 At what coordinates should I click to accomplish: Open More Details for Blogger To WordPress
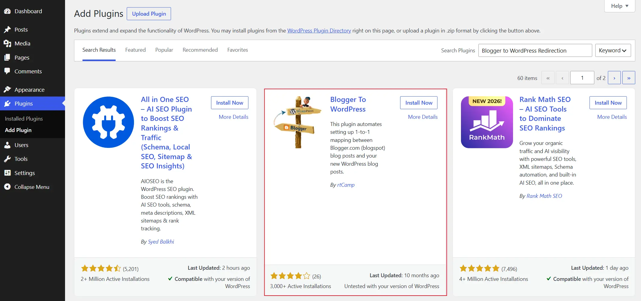[423, 117]
